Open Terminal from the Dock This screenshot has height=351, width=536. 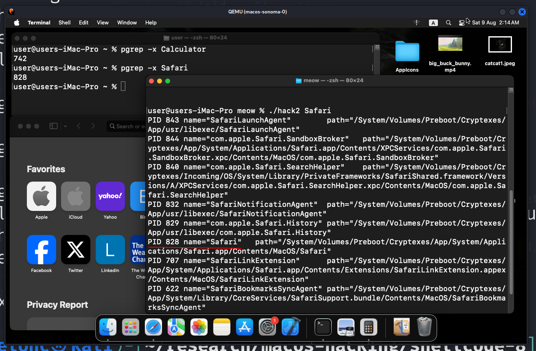coord(323,327)
